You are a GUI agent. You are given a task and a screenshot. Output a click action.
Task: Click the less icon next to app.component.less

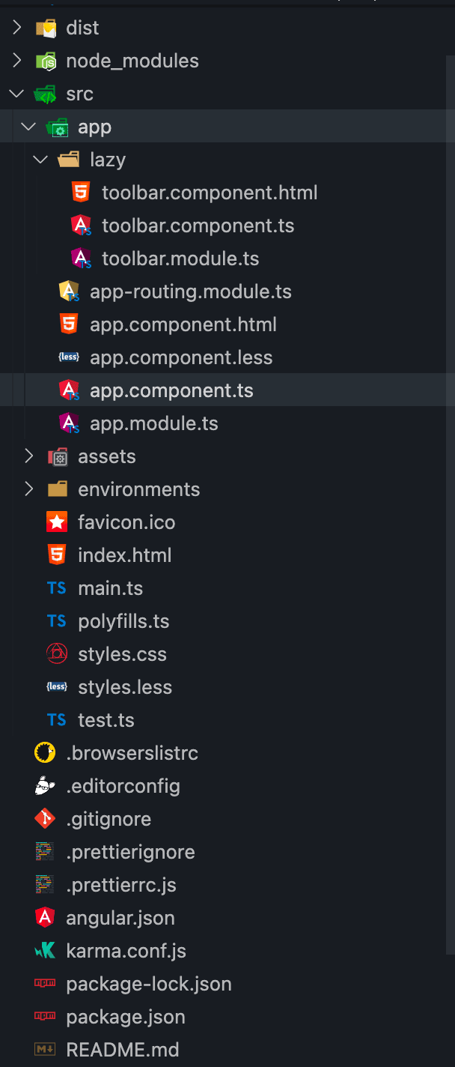(69, 357)
